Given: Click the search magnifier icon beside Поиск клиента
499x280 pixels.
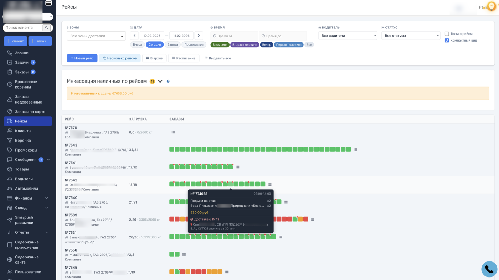Looking at the screenshot, I should coord(47,28).
